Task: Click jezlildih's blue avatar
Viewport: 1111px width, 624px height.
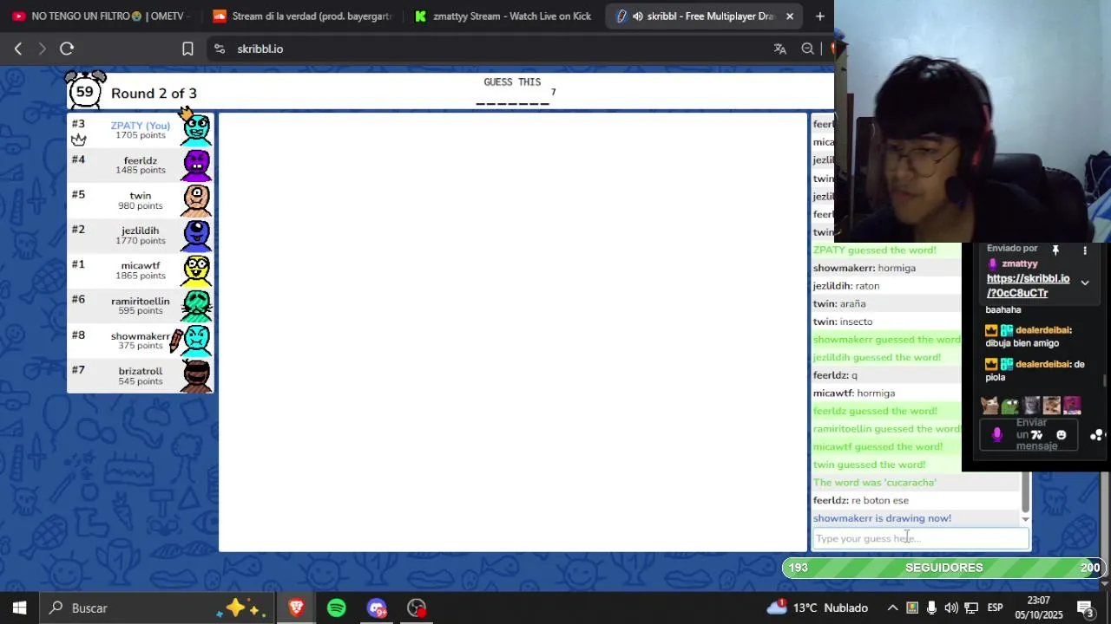Action: coord(197,236)
